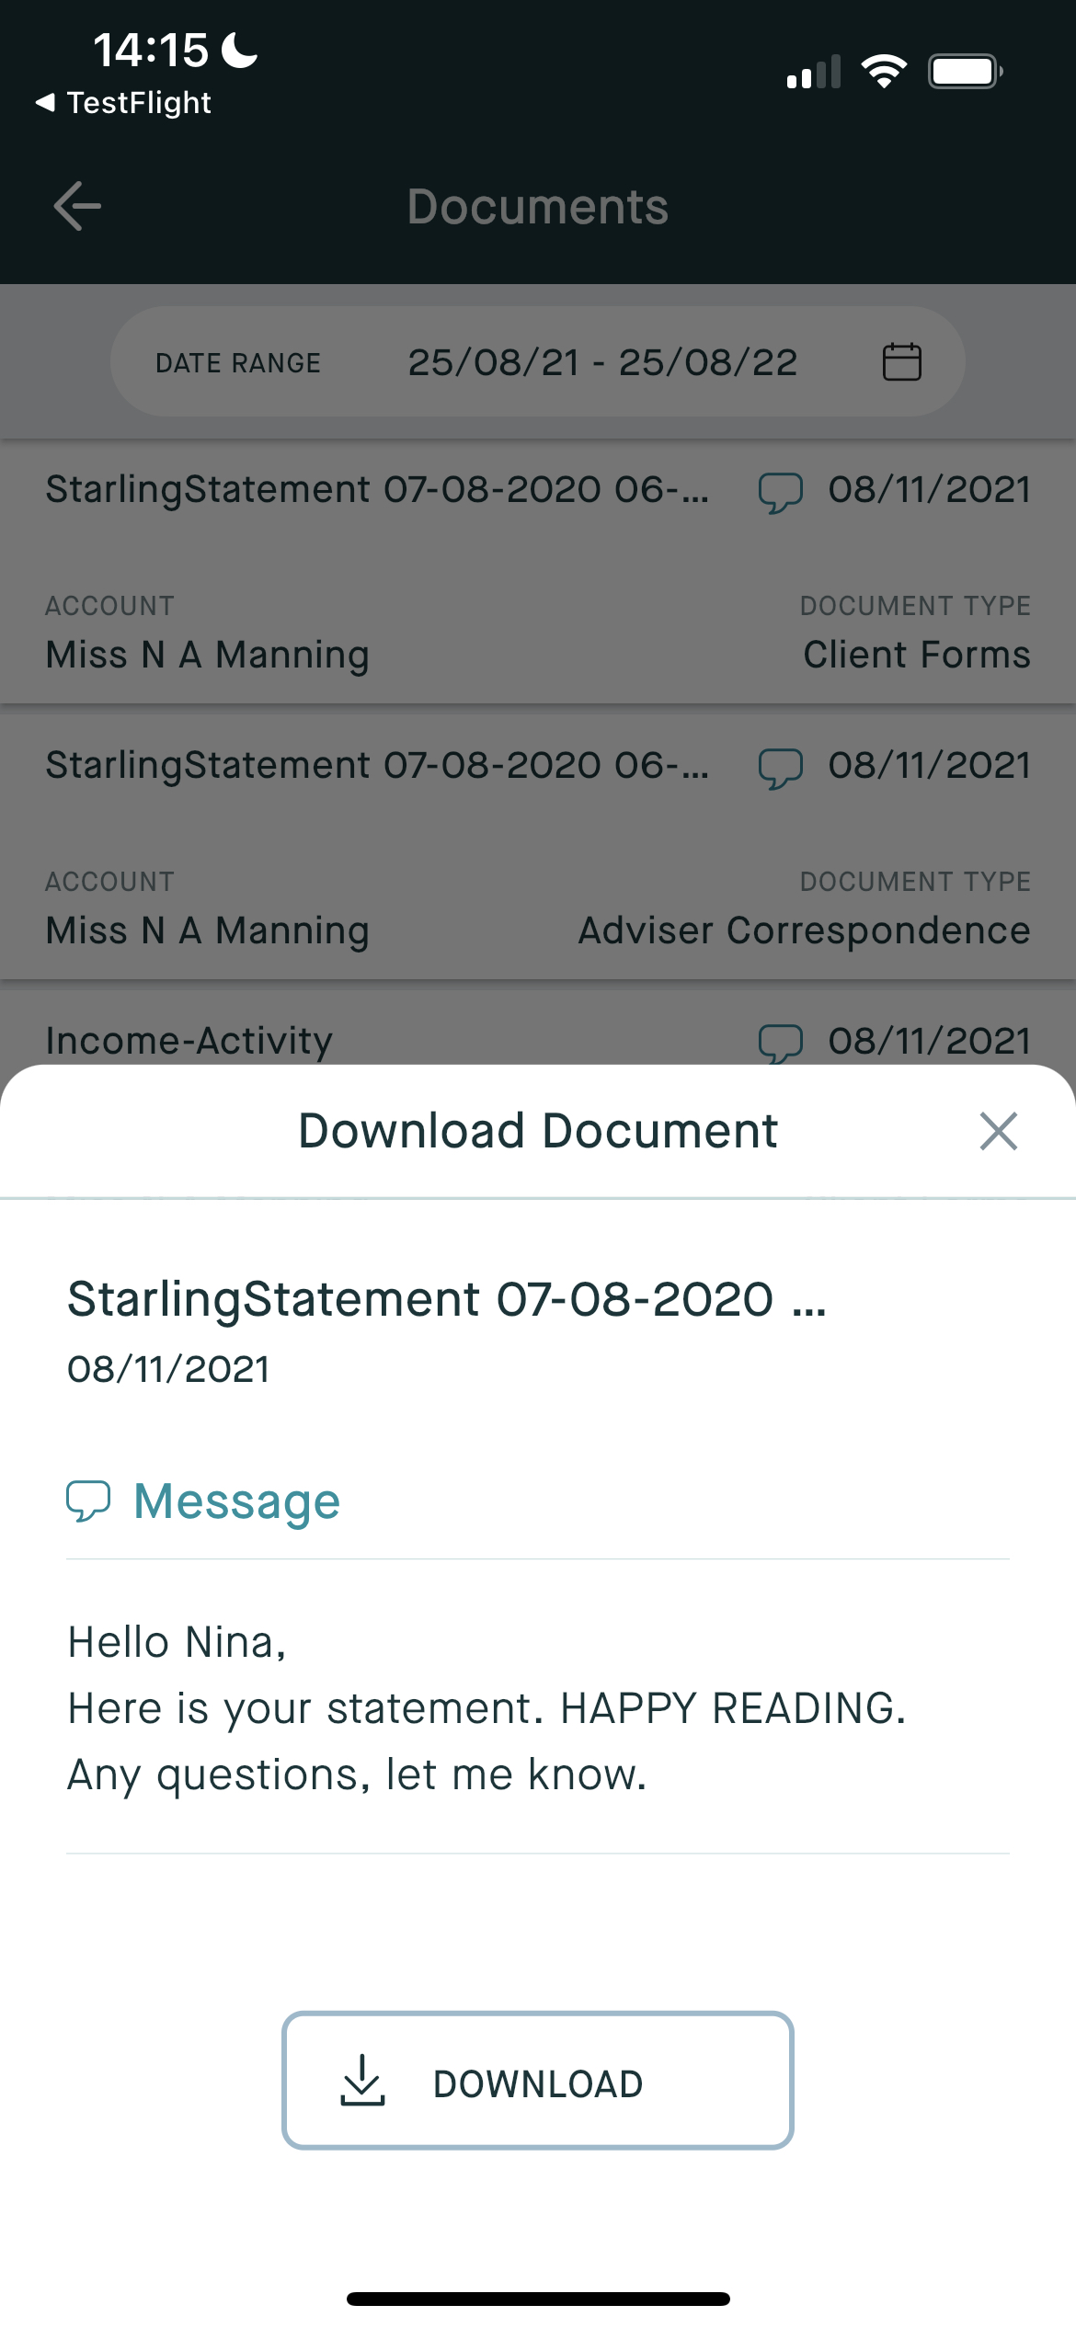Tap the Wi-Fi status icon
Image resolution: width=1076 pixels, height=2328 pixels.
pos(883,71)
